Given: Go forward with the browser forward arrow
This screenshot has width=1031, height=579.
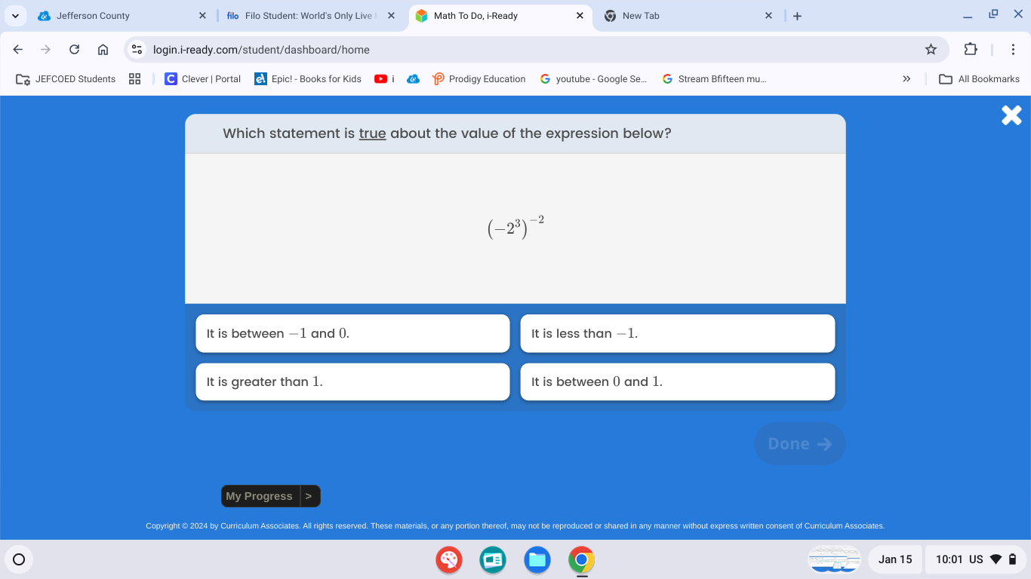Looking at the screenshot, I should [46, 50].
